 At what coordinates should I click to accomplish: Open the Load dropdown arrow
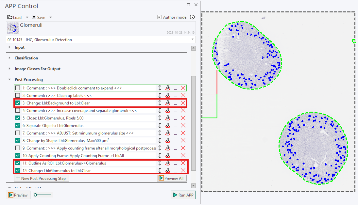[27, 17]
